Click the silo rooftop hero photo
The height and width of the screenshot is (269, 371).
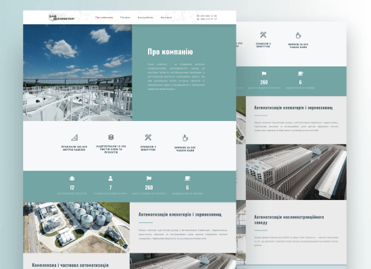[77, 72]
